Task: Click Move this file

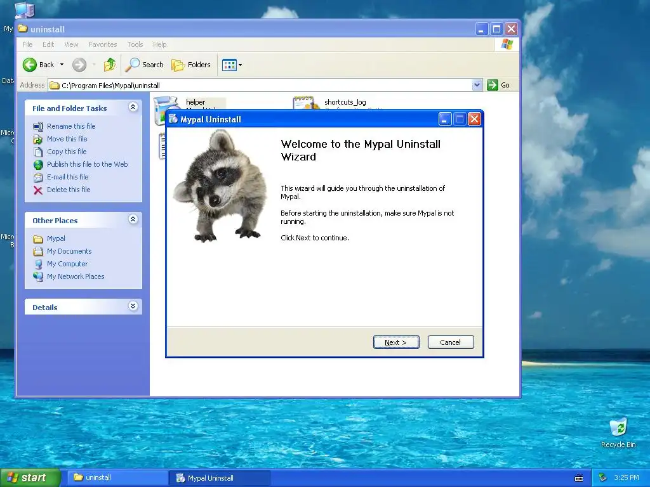Action: 67,139
